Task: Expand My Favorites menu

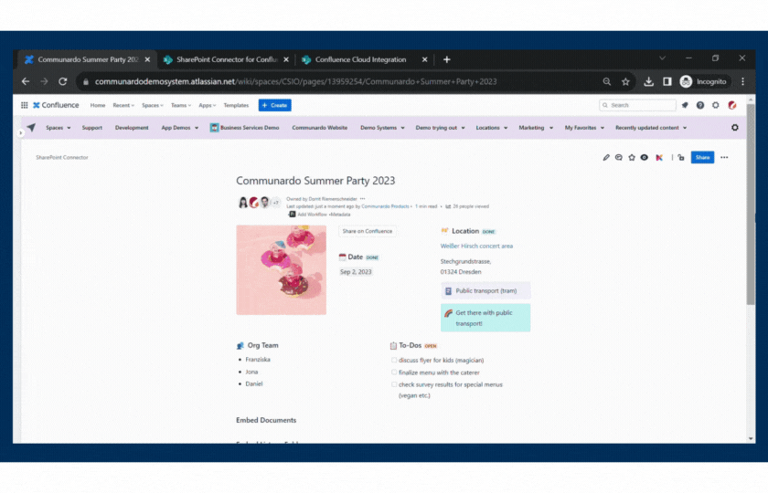Action: [584, 128]
